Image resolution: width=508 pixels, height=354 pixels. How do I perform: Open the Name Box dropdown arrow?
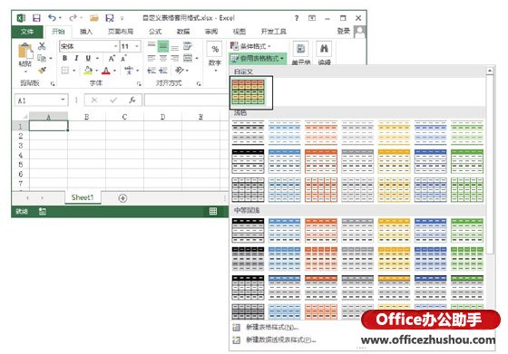[x=63, y=100]
